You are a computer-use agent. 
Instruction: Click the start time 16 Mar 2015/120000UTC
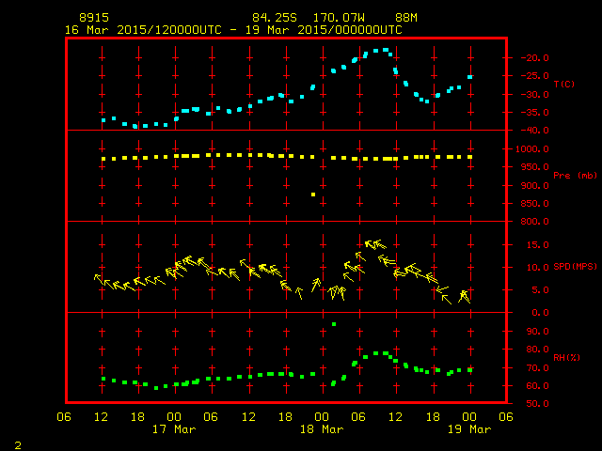[143, 30]
